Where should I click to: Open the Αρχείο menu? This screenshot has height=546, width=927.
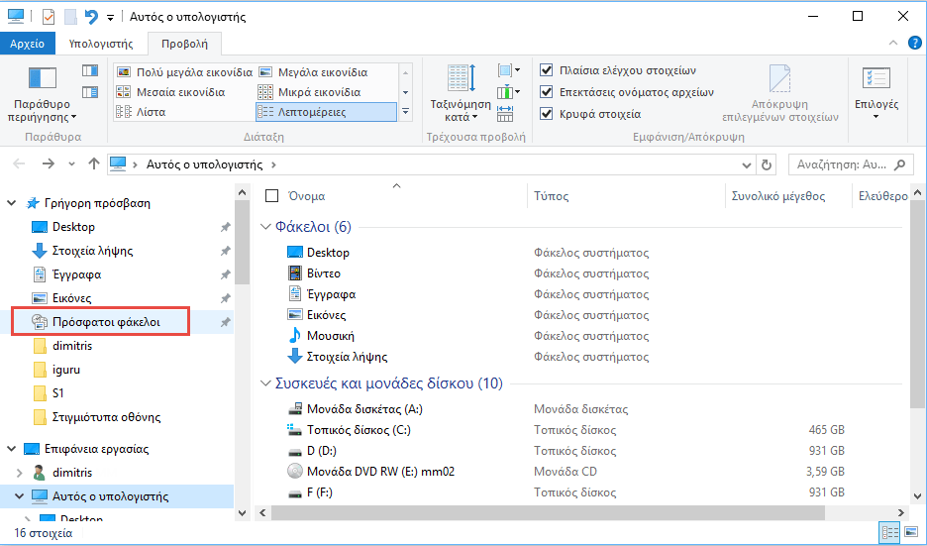[27, 44]
